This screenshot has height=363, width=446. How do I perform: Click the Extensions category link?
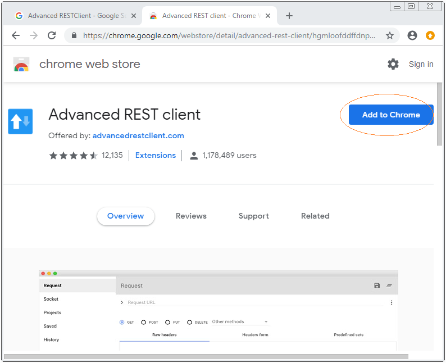156,155
